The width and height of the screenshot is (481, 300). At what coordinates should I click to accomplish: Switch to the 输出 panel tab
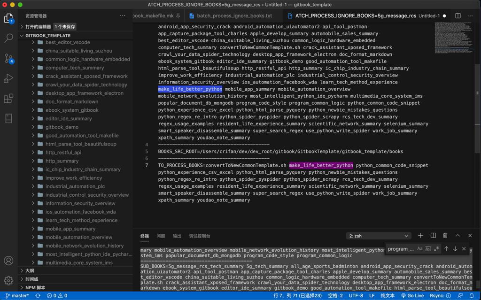(177, 236)
